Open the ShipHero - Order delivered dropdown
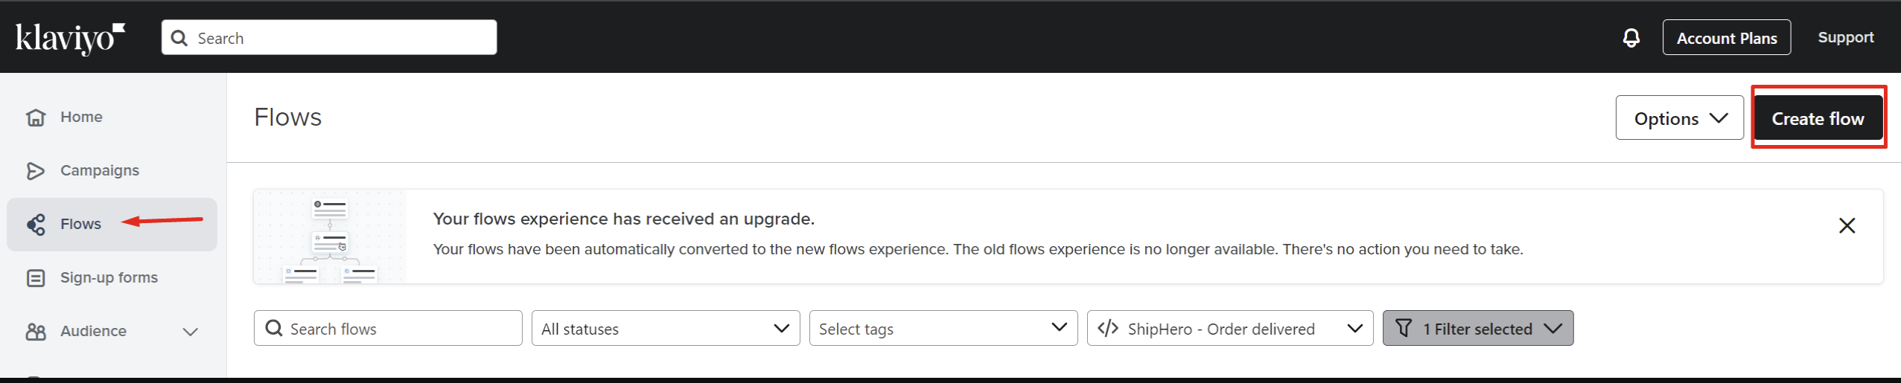Screen dimensions: 1901x383 tap(1230, 328)
